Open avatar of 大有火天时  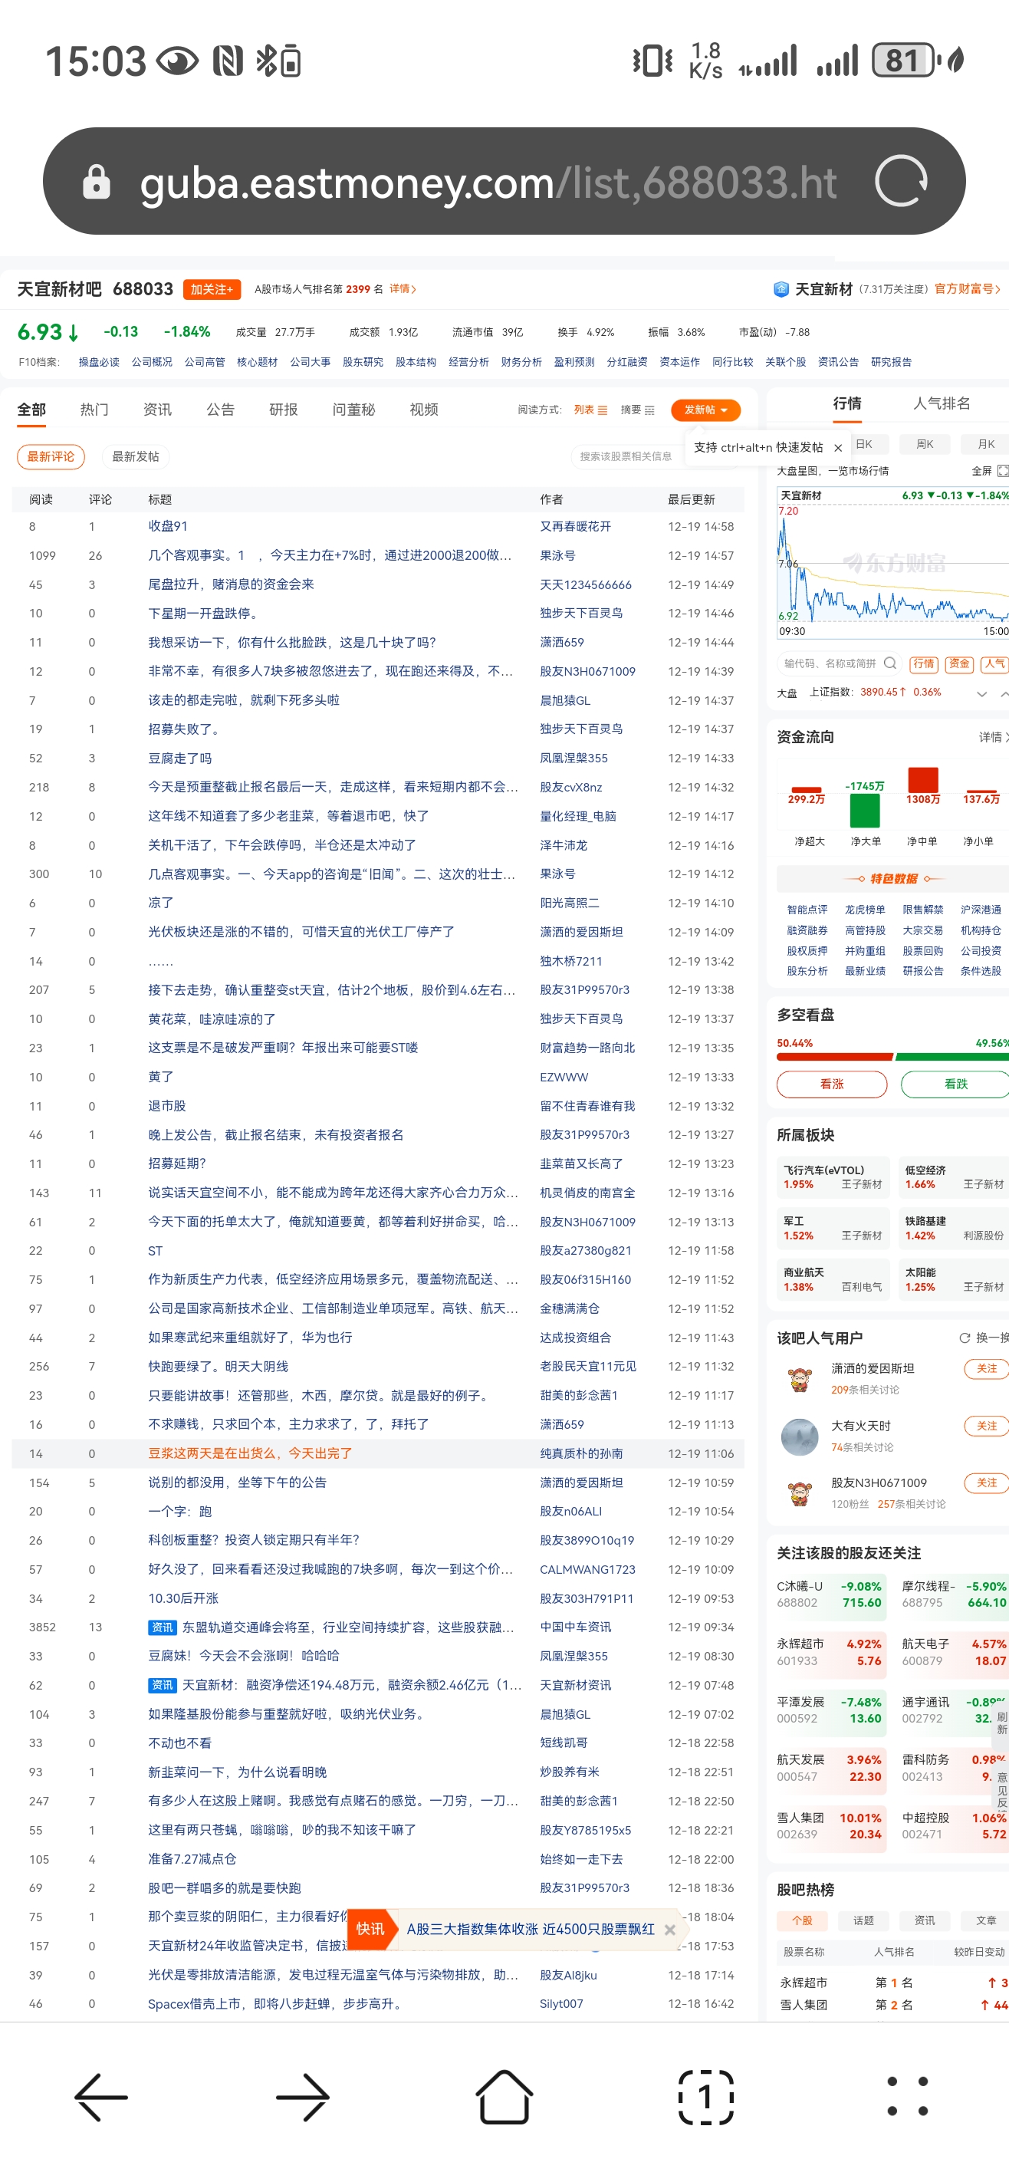point(799,1436)
